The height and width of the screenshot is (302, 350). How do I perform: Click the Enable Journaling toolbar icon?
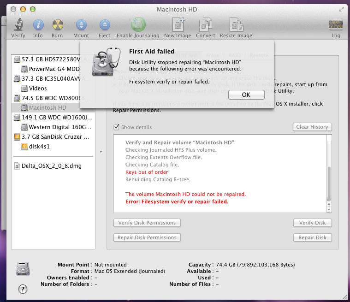[138, 24]
